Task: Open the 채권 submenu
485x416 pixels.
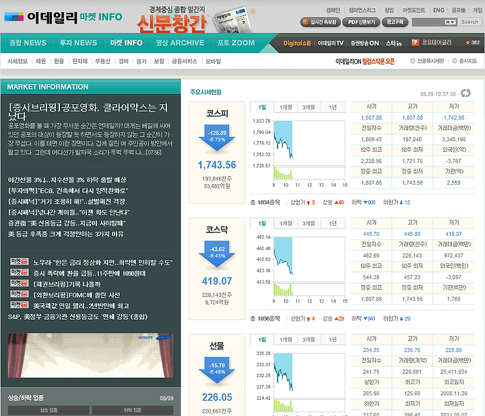Action: point(40,61)
